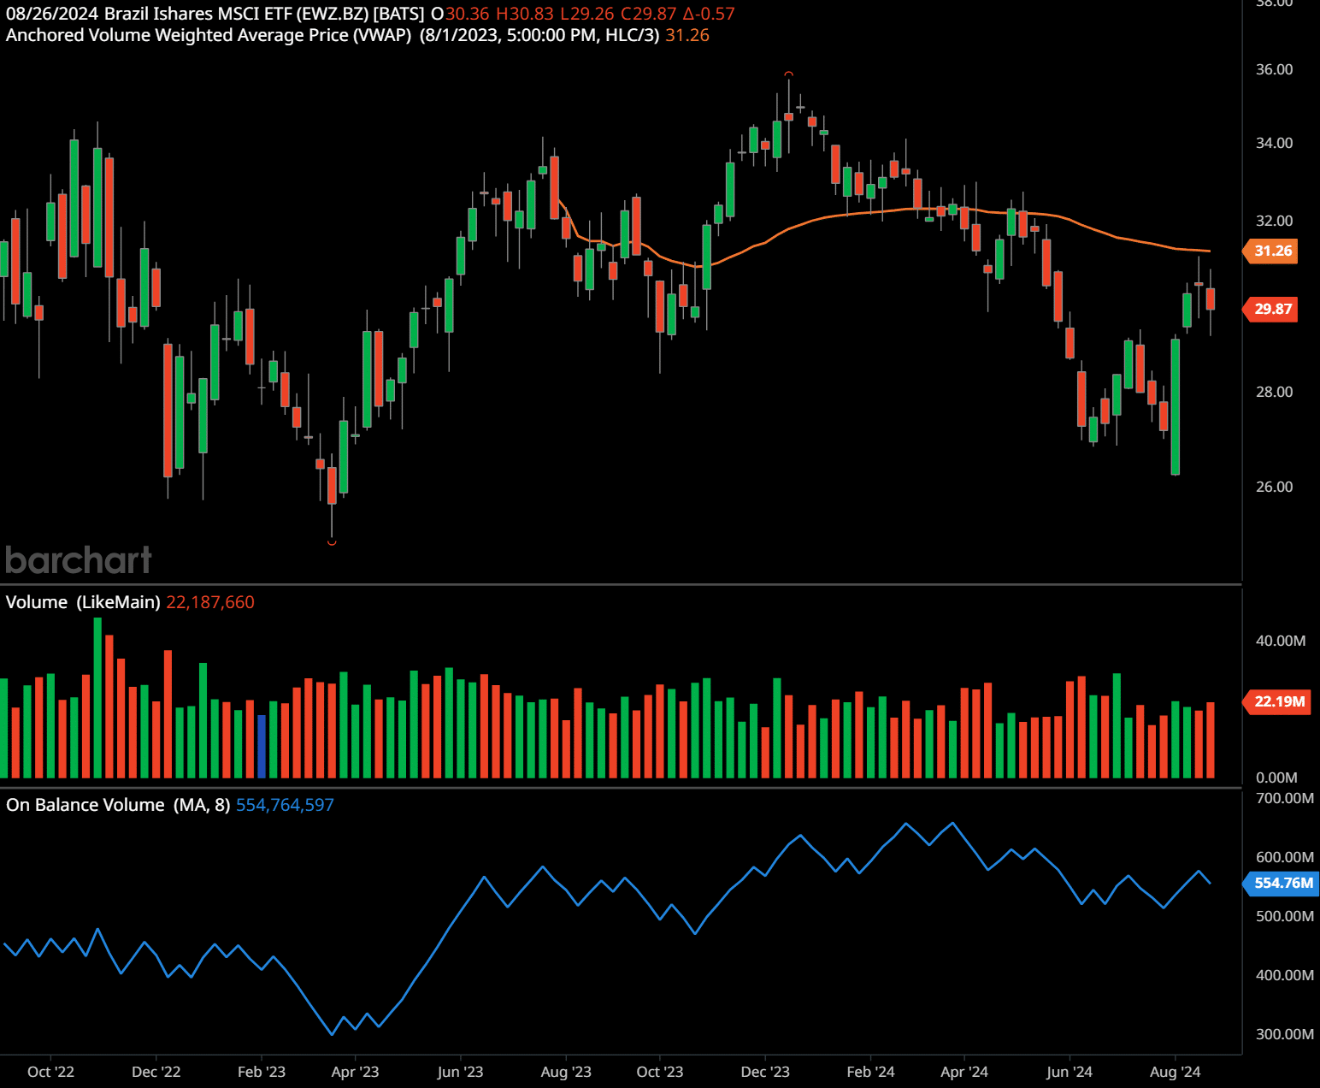
Task: Click the VWAP value 31.26 in header
Action: [x=687, y=35]
